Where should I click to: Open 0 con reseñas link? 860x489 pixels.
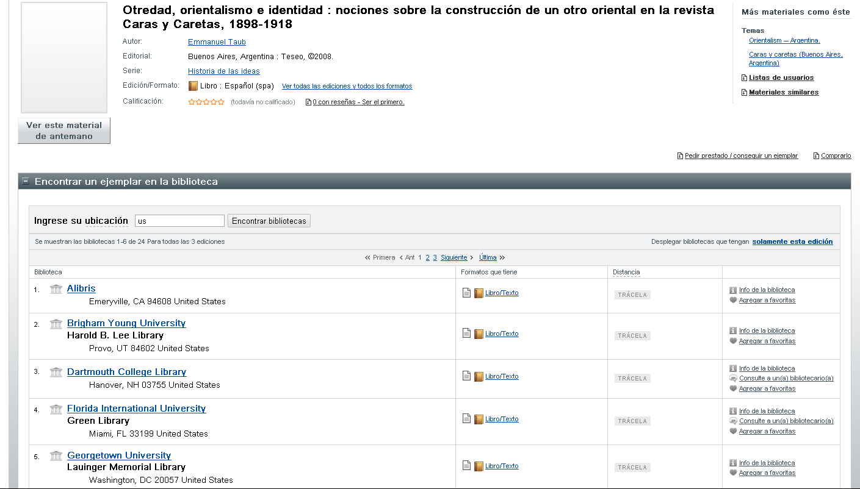358,102
